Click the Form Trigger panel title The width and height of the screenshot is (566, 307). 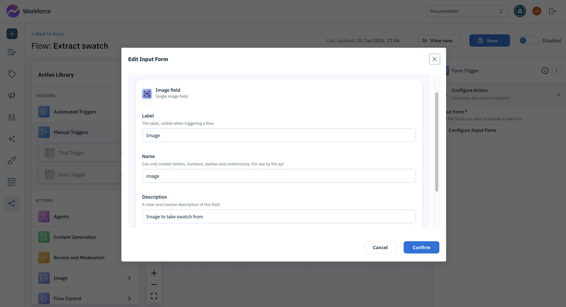point(465,71)
